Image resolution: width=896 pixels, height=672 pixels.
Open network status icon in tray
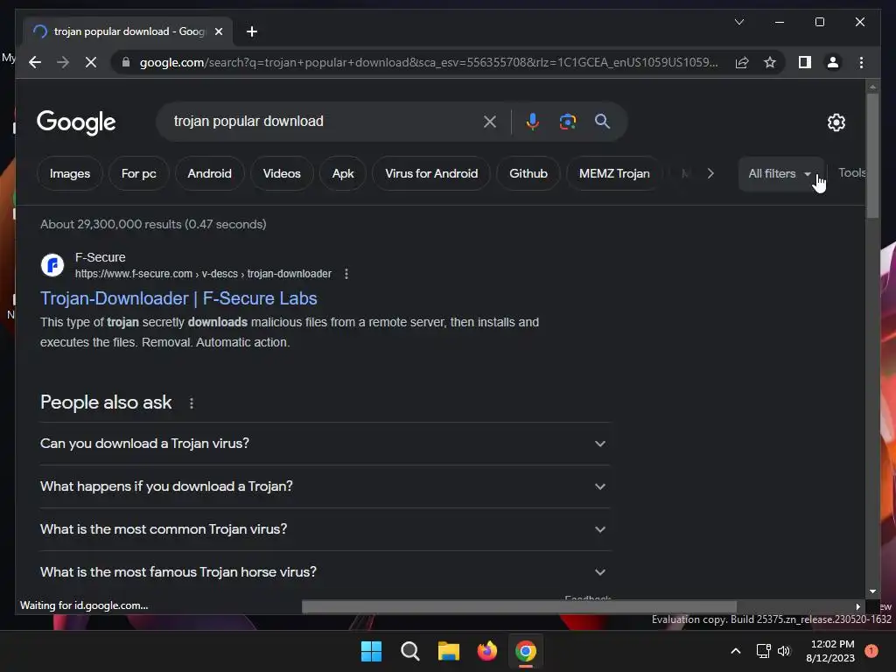tap(763, 651)
